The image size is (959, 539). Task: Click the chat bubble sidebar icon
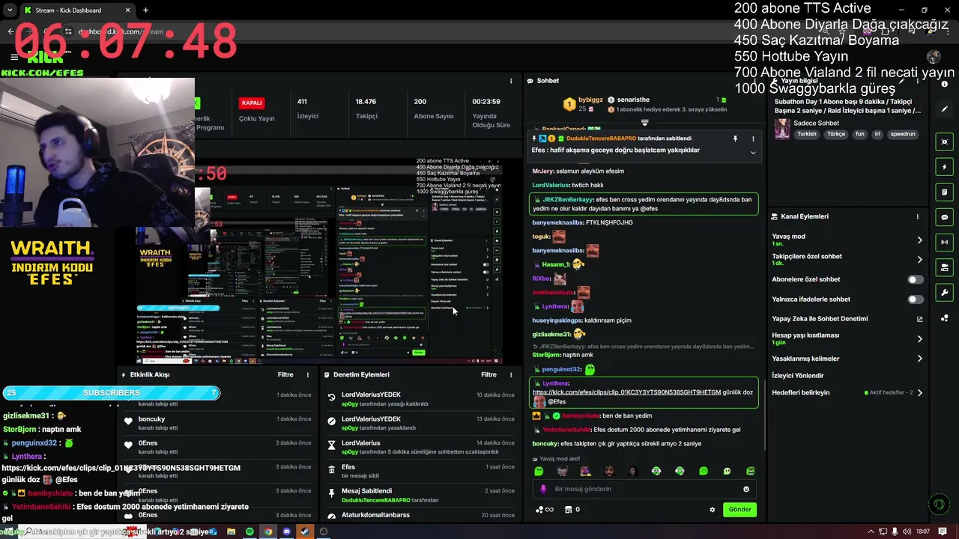[944, 217]
